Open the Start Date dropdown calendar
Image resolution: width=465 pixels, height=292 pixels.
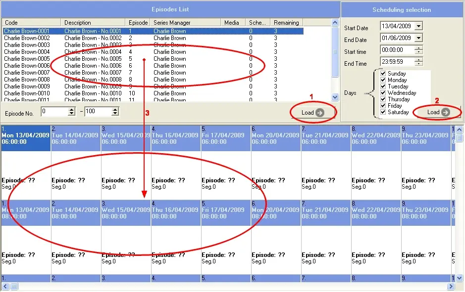tap(419, 26)
